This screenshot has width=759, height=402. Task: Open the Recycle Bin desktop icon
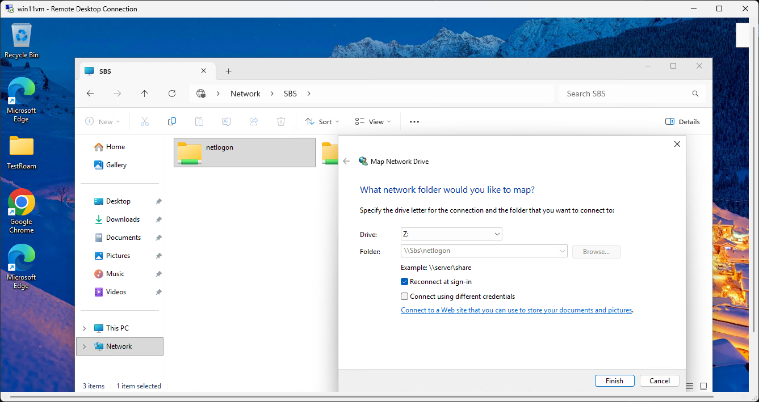tap(22, 41)
